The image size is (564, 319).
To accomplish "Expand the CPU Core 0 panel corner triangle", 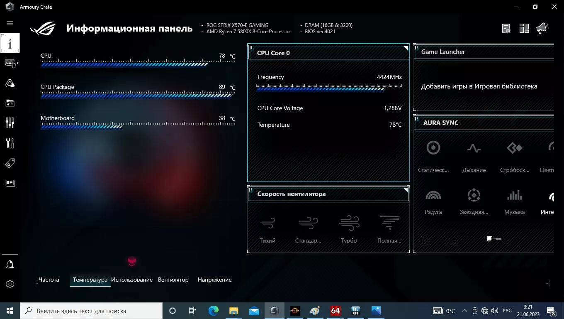I will pos(406,48).
